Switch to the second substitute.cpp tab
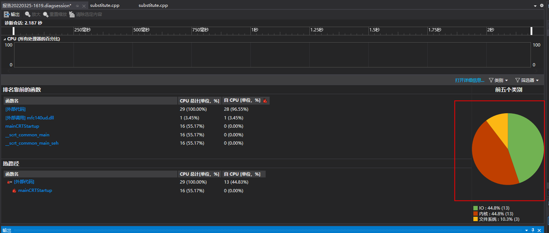The image size is (549, 233). [153, 5]
